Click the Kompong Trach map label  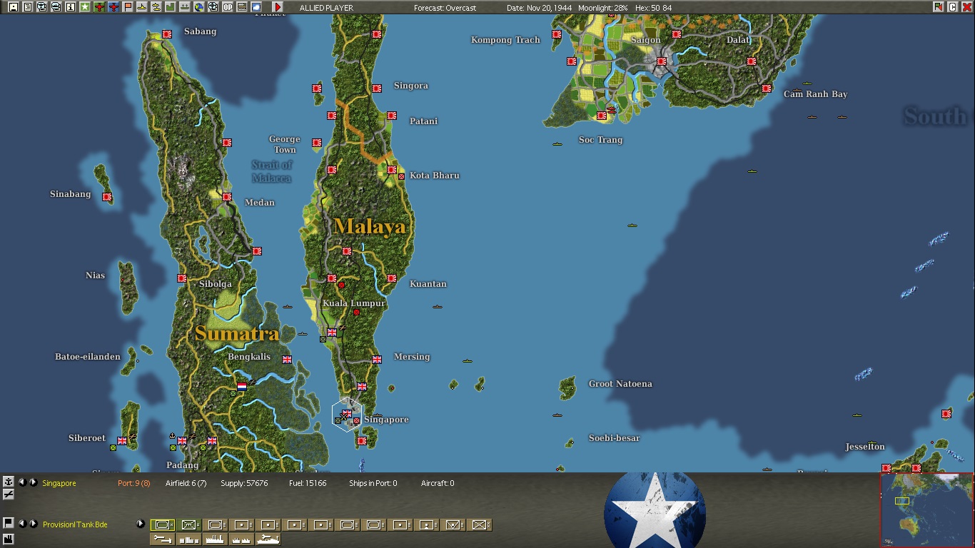pos(505,40)
